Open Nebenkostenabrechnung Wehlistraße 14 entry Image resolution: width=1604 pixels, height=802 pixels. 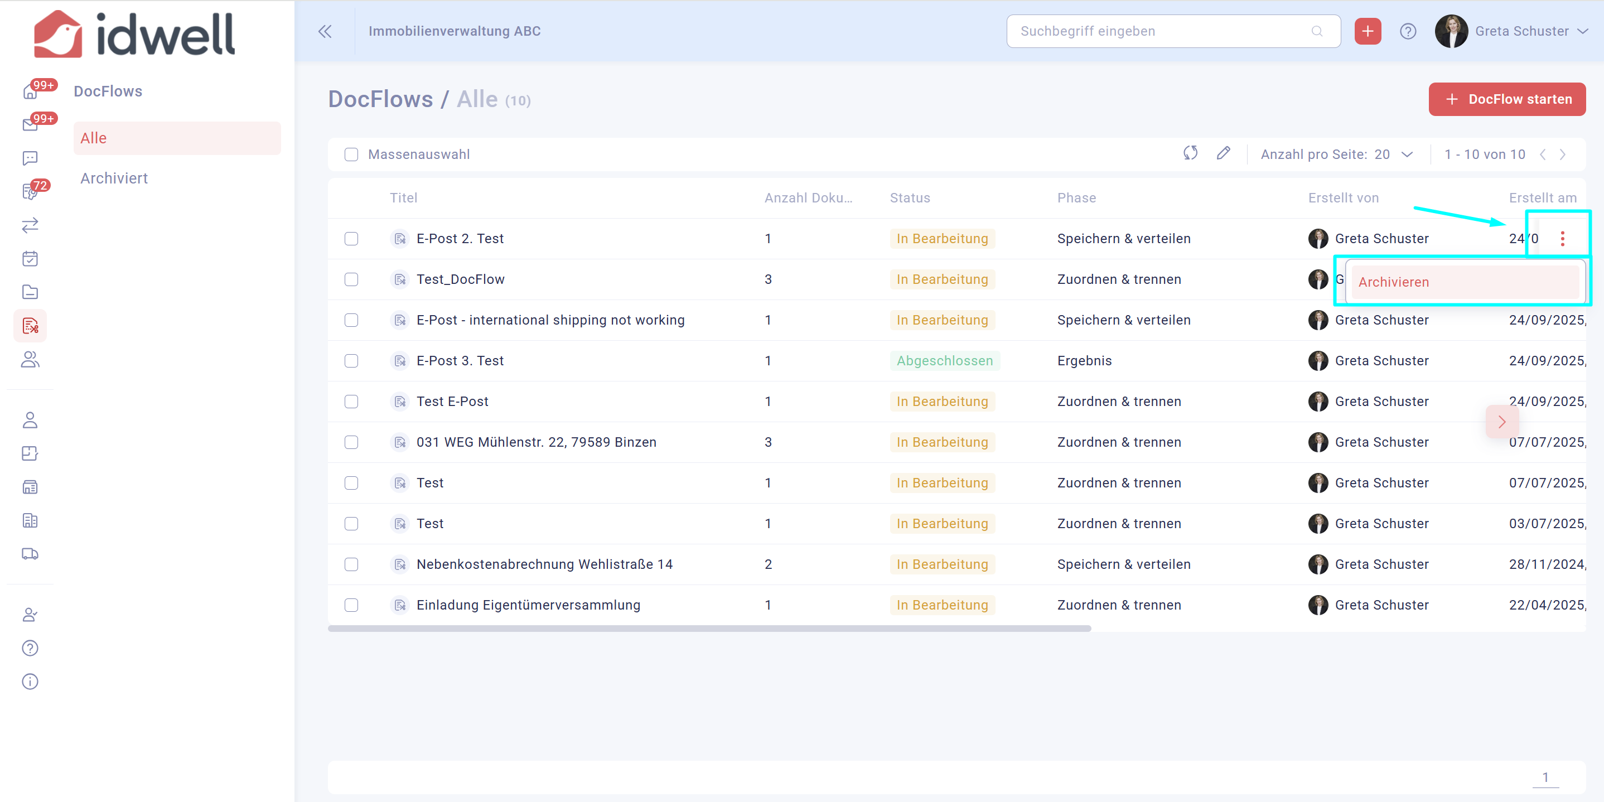pyautogui.click(x=544, y=564)
